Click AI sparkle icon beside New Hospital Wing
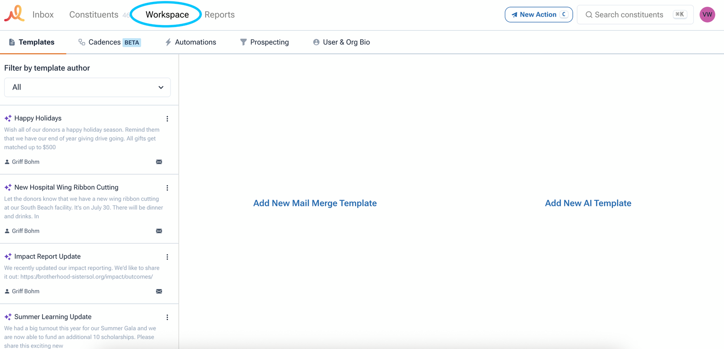Viewport: 724px width, 349px height. click(8, 187)
